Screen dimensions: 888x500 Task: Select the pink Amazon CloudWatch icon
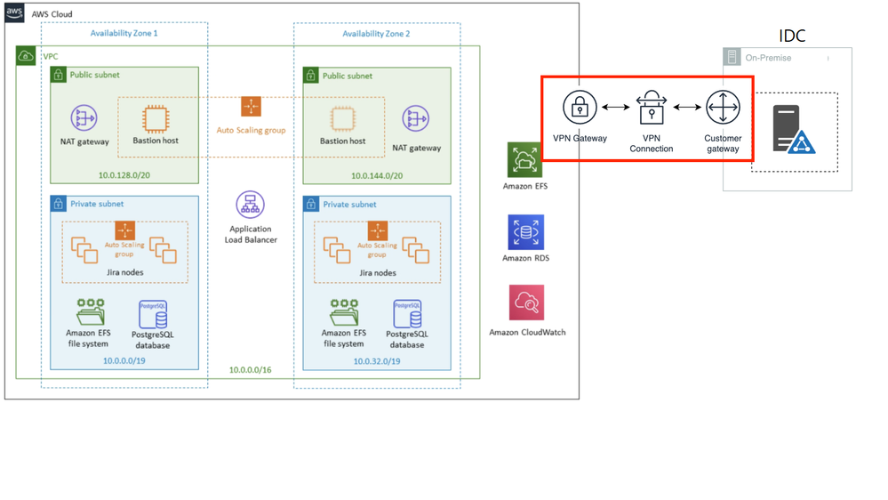(527, 302)
